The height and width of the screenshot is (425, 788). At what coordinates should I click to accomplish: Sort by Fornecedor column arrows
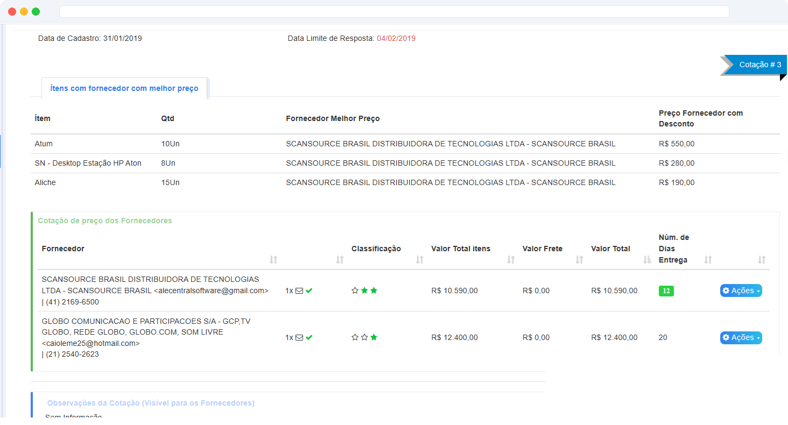273,260
